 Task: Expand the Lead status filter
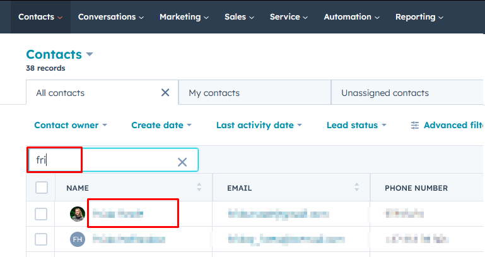point(356,126)
